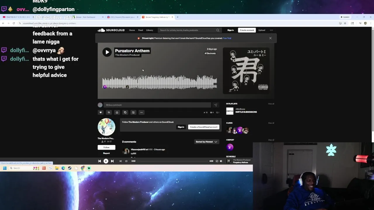Click the SoundCloud logo
This screenshot has width=374, height=210.
111,30
